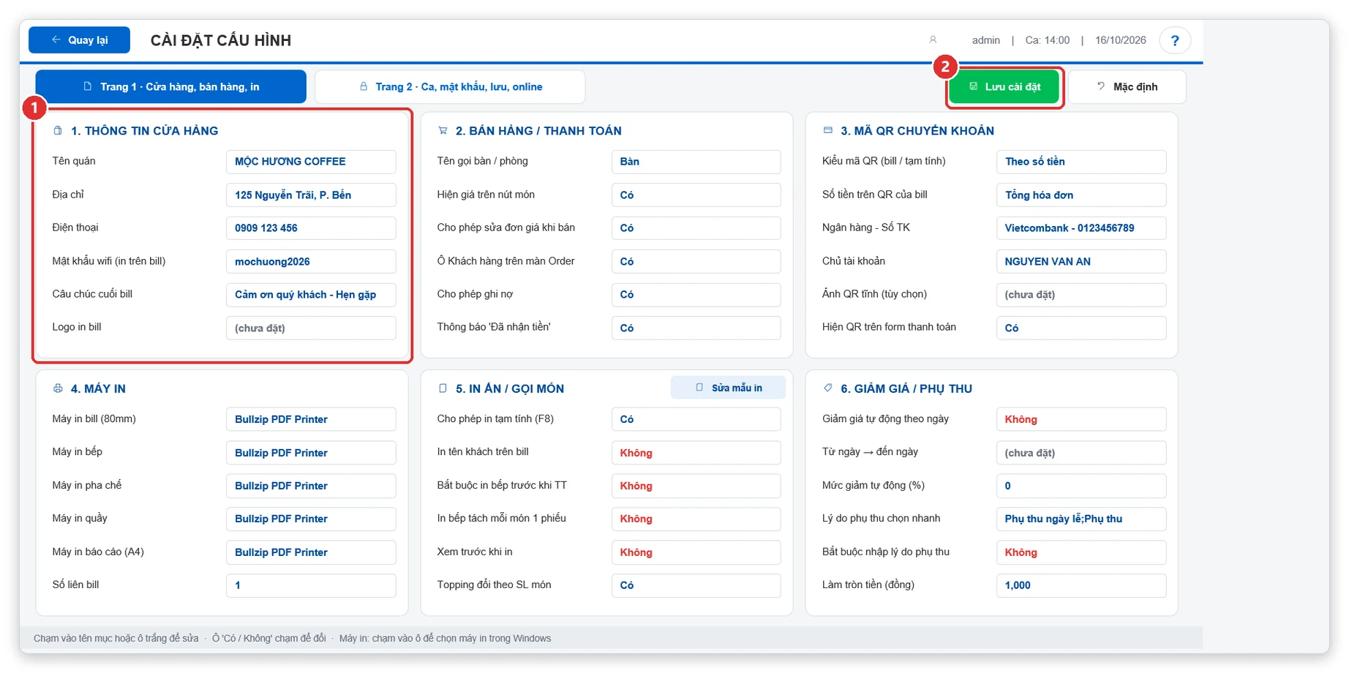The width and height of the screenshot is (1349, 673).
Task: Toggle Topping đổi theo SL món value
Action: coord(696,585)
